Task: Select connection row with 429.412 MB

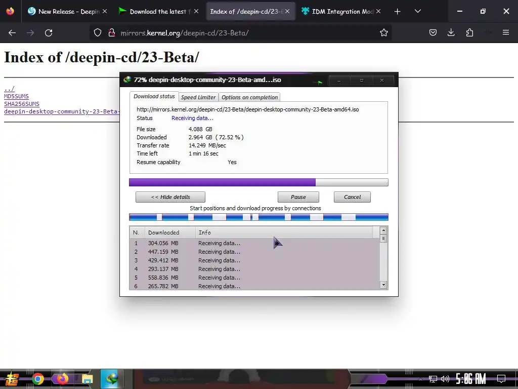Action: click(255, 260)
